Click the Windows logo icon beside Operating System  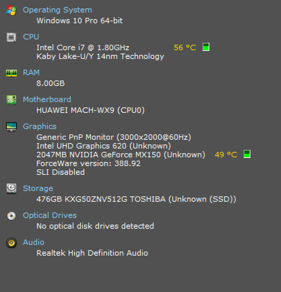[11, 10]
